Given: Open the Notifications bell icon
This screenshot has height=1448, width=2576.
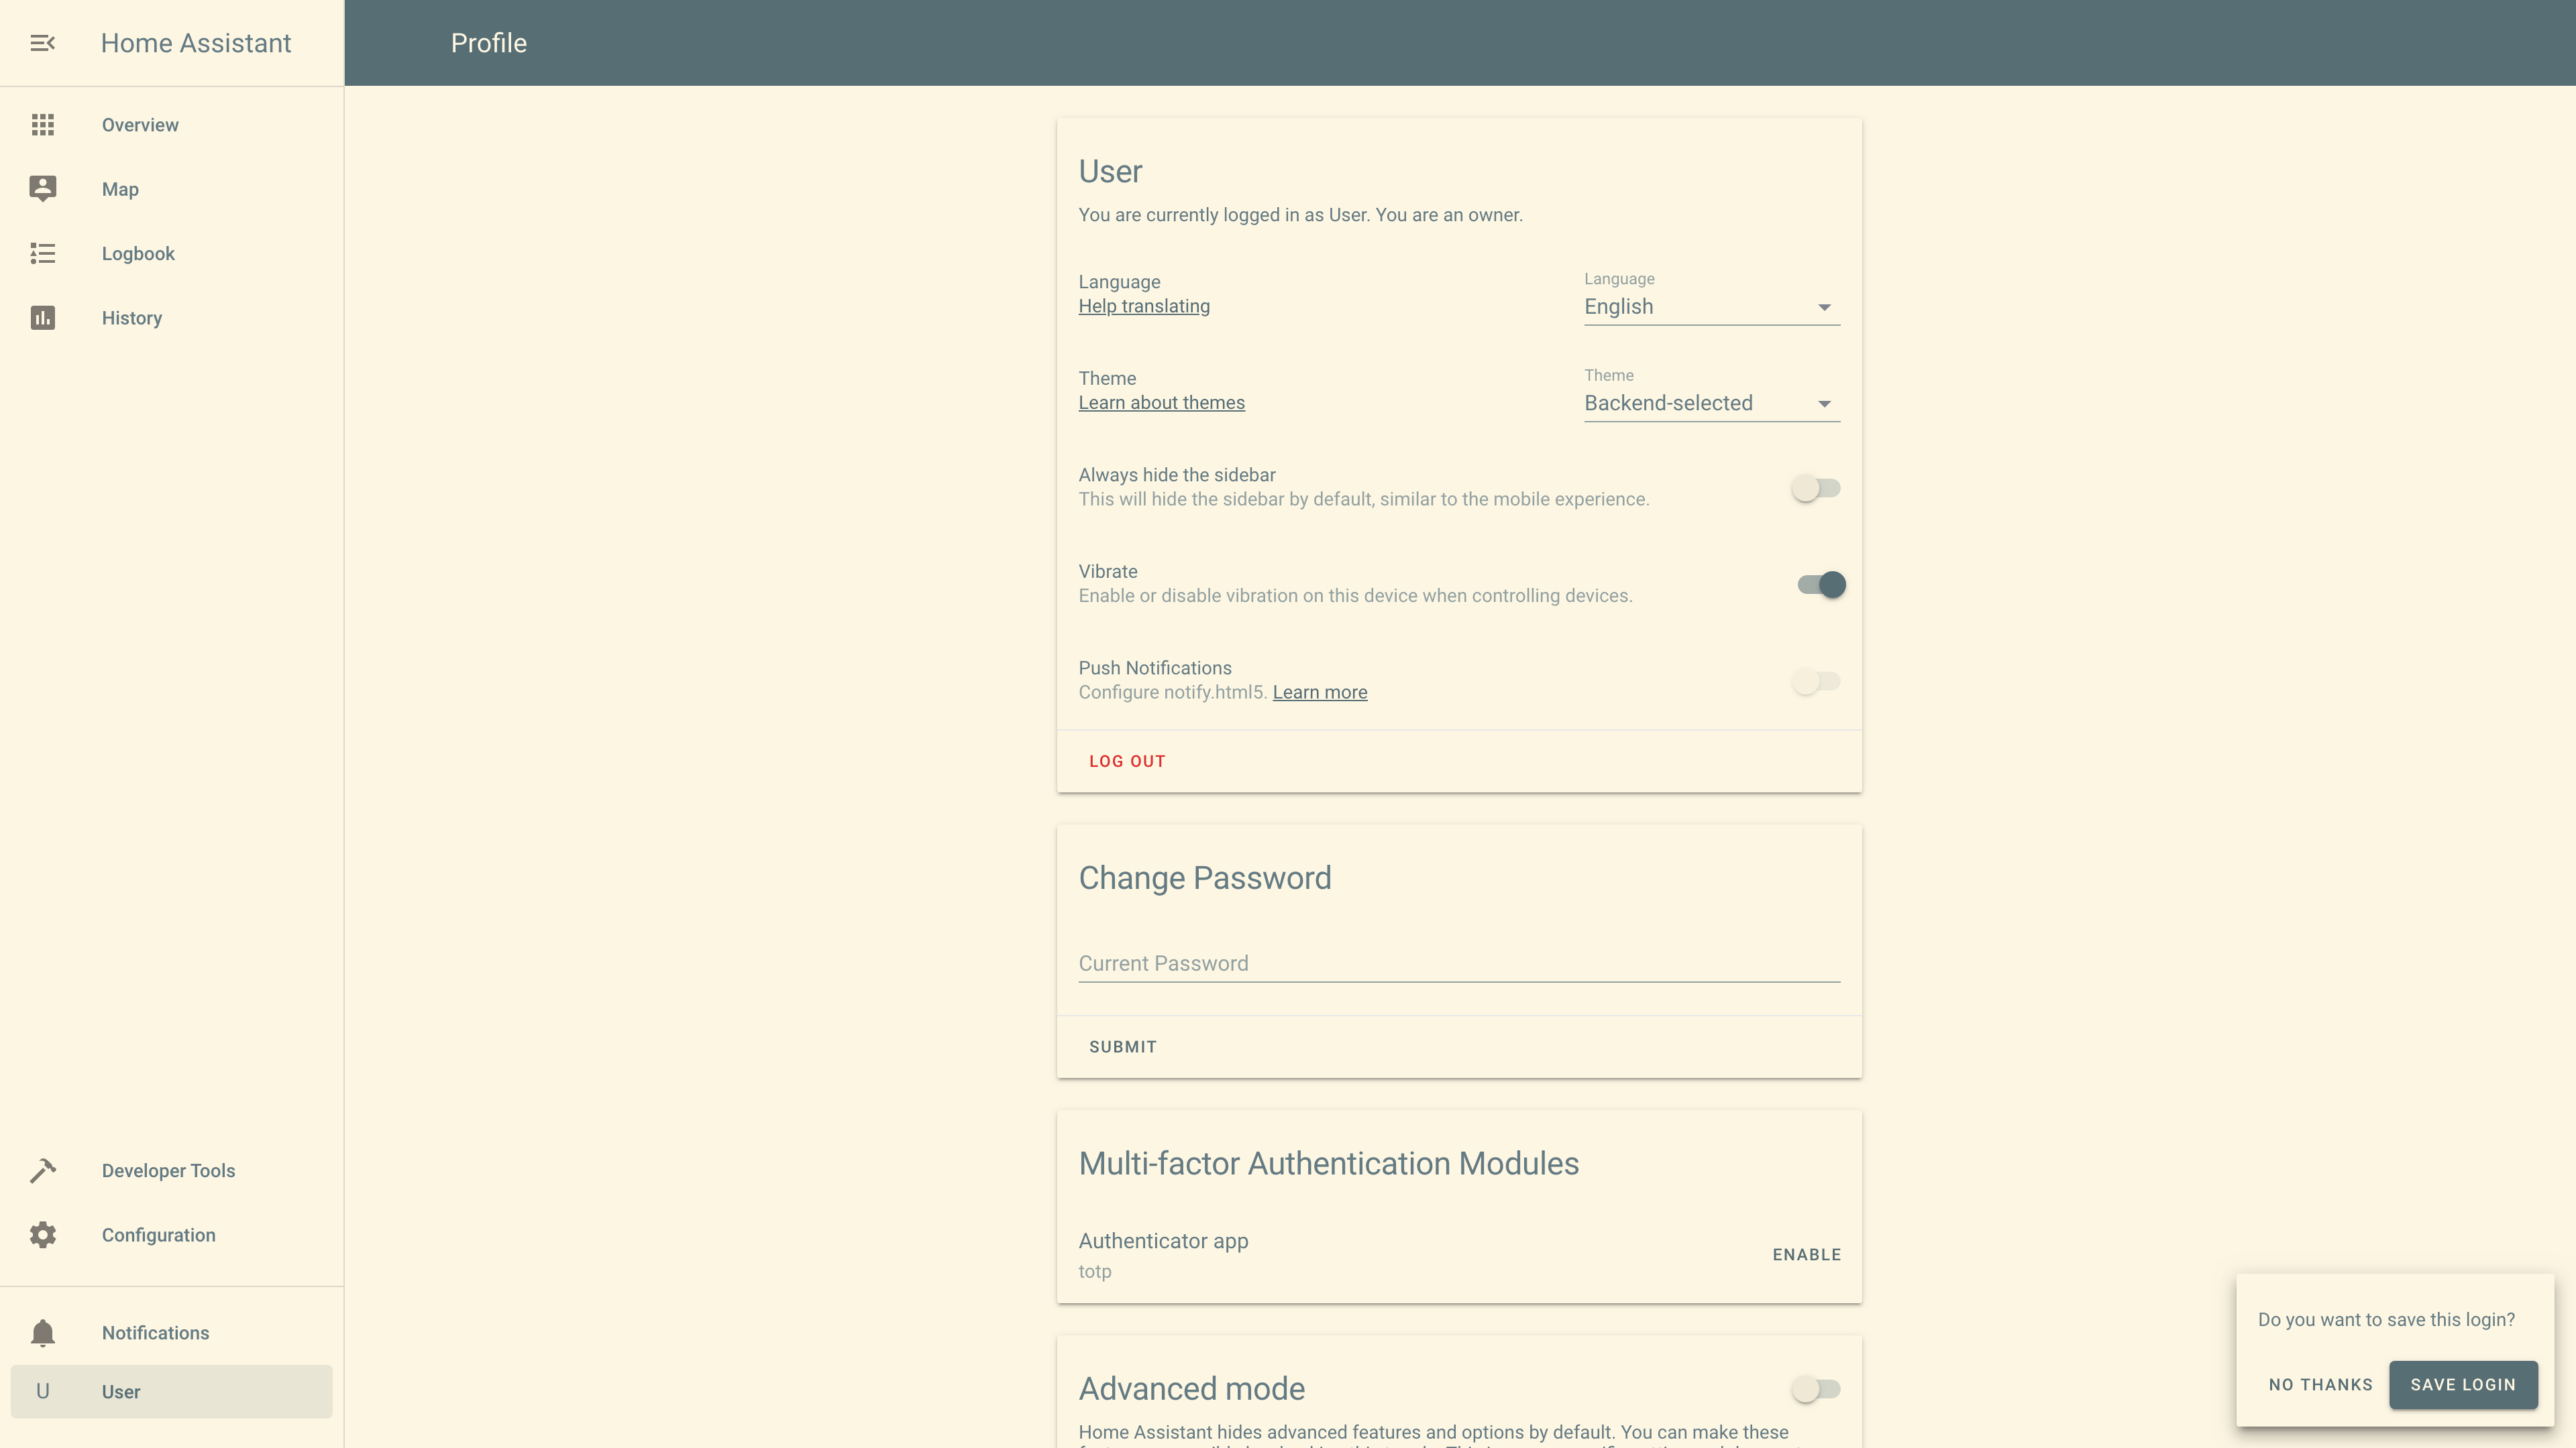Looking at the screenshot, I should pos(42,1333).
